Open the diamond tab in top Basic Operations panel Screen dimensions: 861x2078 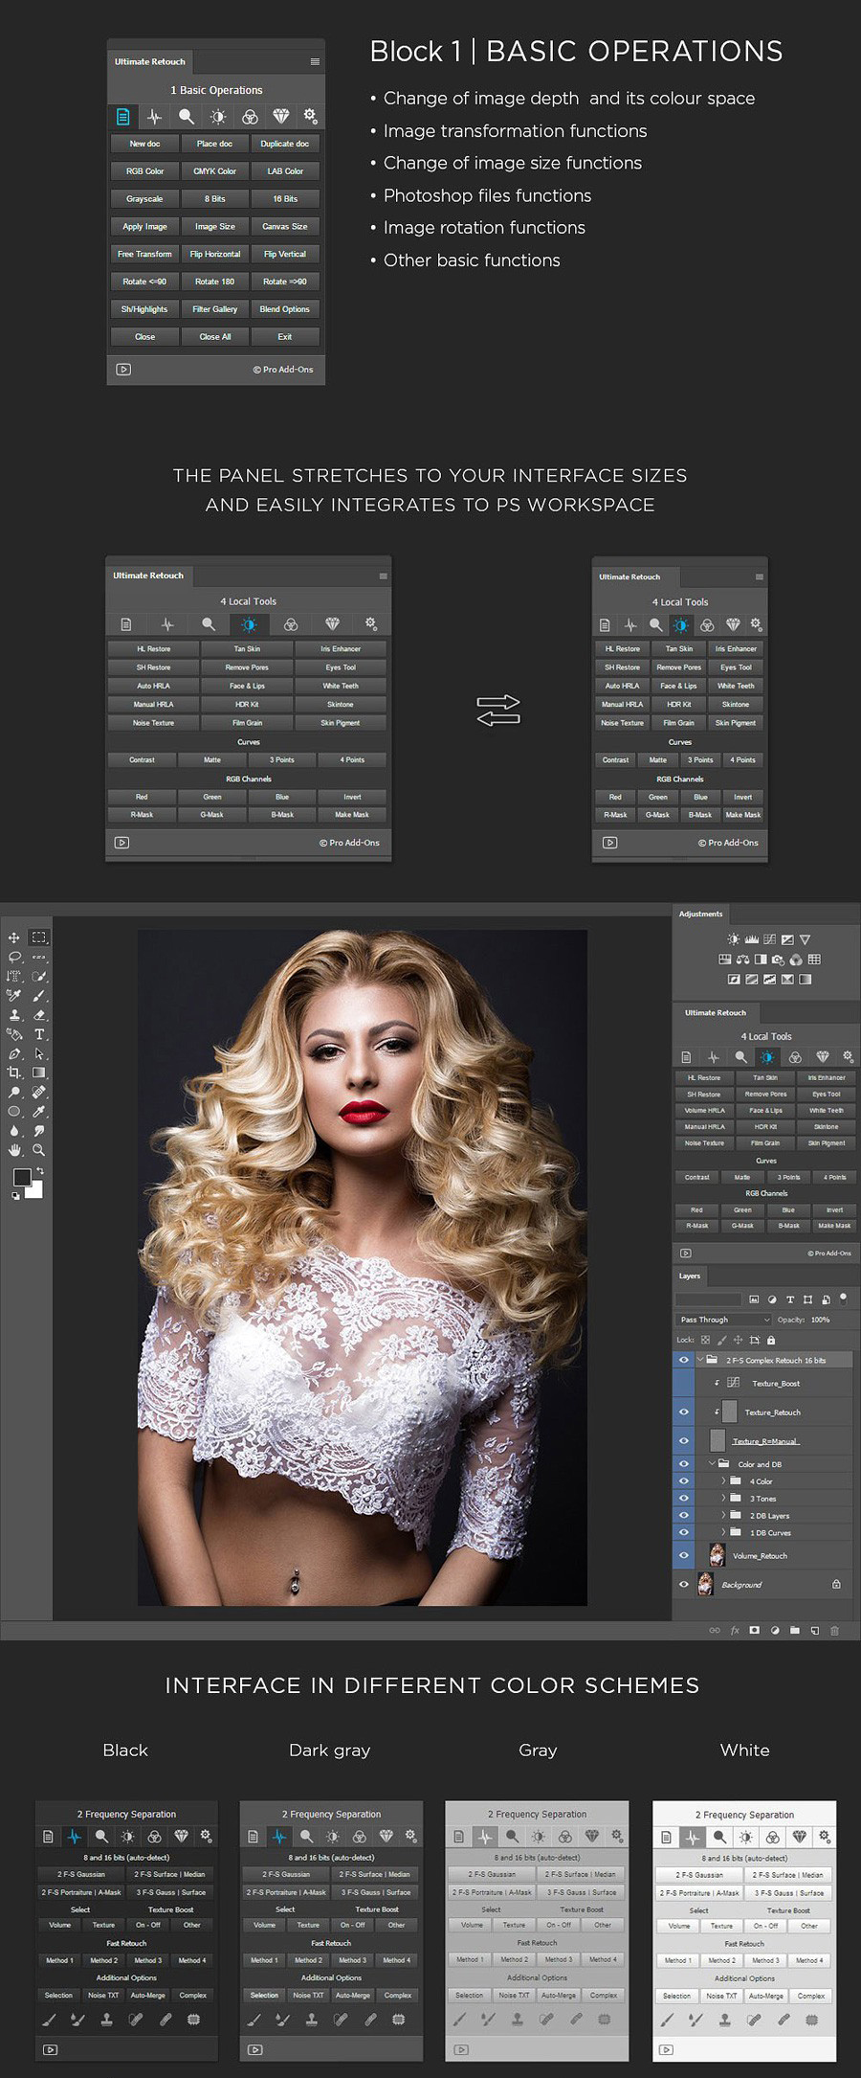coord(280,116)
